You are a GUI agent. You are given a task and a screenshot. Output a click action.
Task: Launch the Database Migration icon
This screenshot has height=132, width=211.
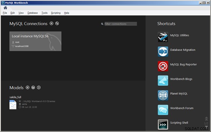tap(163, 52)
